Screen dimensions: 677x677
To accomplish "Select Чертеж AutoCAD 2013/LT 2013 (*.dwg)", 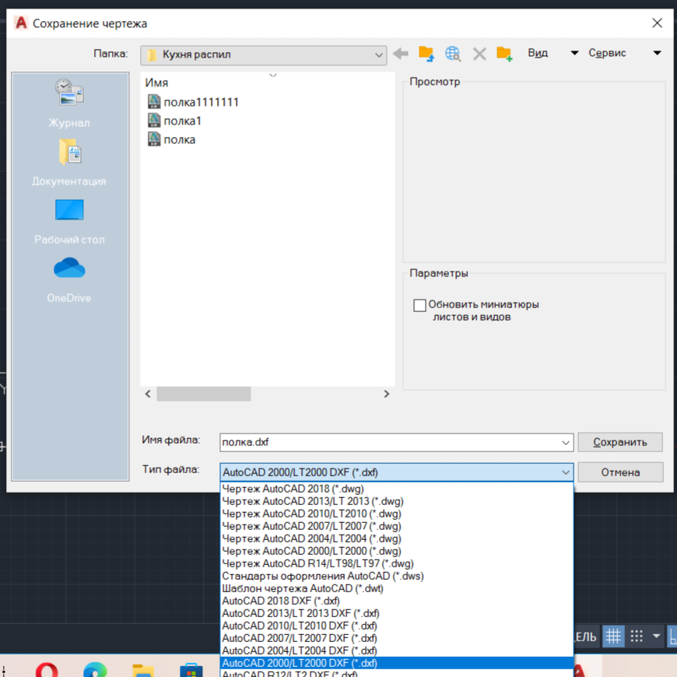I will point(396,501).
